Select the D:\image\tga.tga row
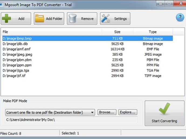This screenshot has width=186, height=139. [88, 70]
